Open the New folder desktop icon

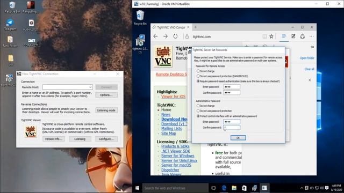pos(10,41)
